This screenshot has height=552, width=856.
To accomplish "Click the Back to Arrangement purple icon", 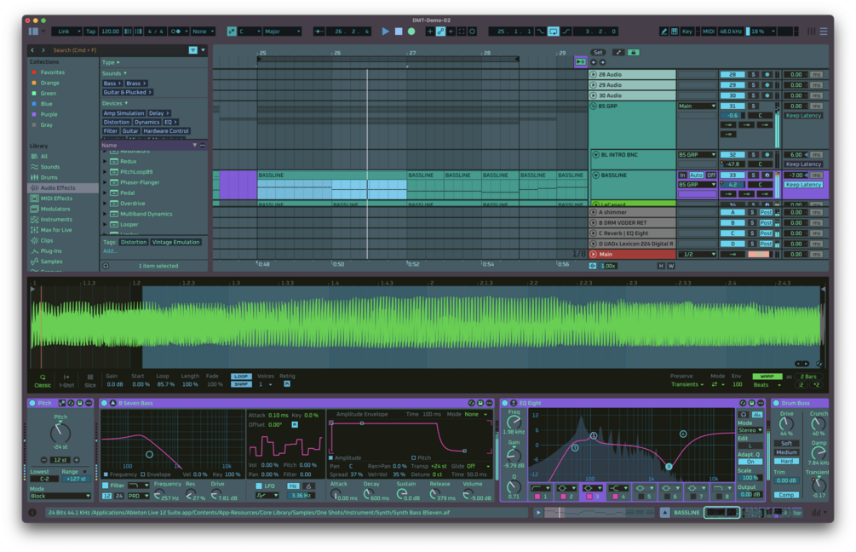I will [x=580, y=61].
